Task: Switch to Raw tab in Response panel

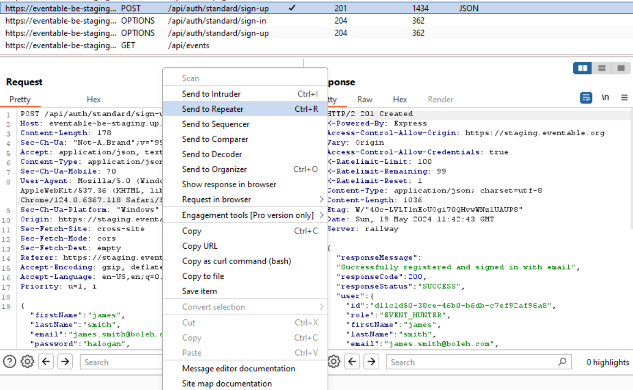Action: pyautogui.click(x=364, y=100)
